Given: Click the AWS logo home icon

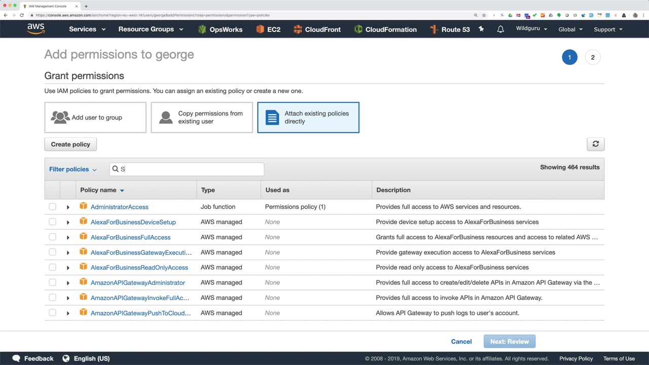Looking at the screenshot, I should [x=36, y=29].
